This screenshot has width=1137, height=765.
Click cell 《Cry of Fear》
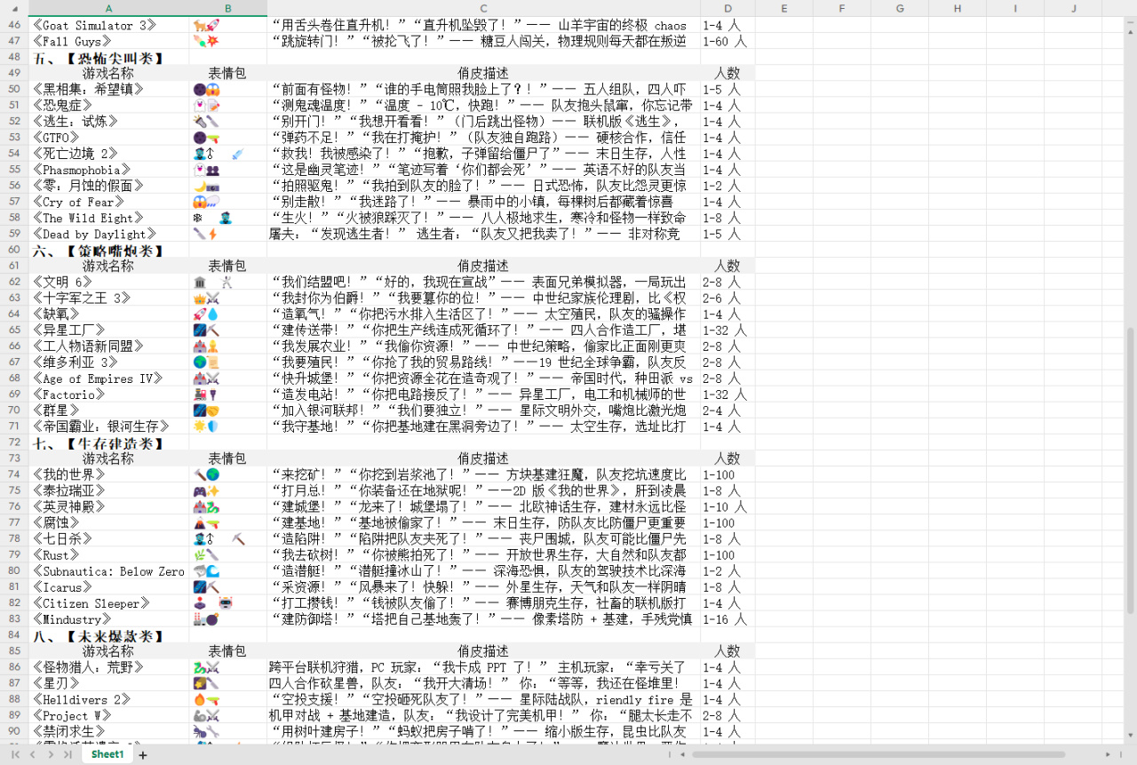108,202
